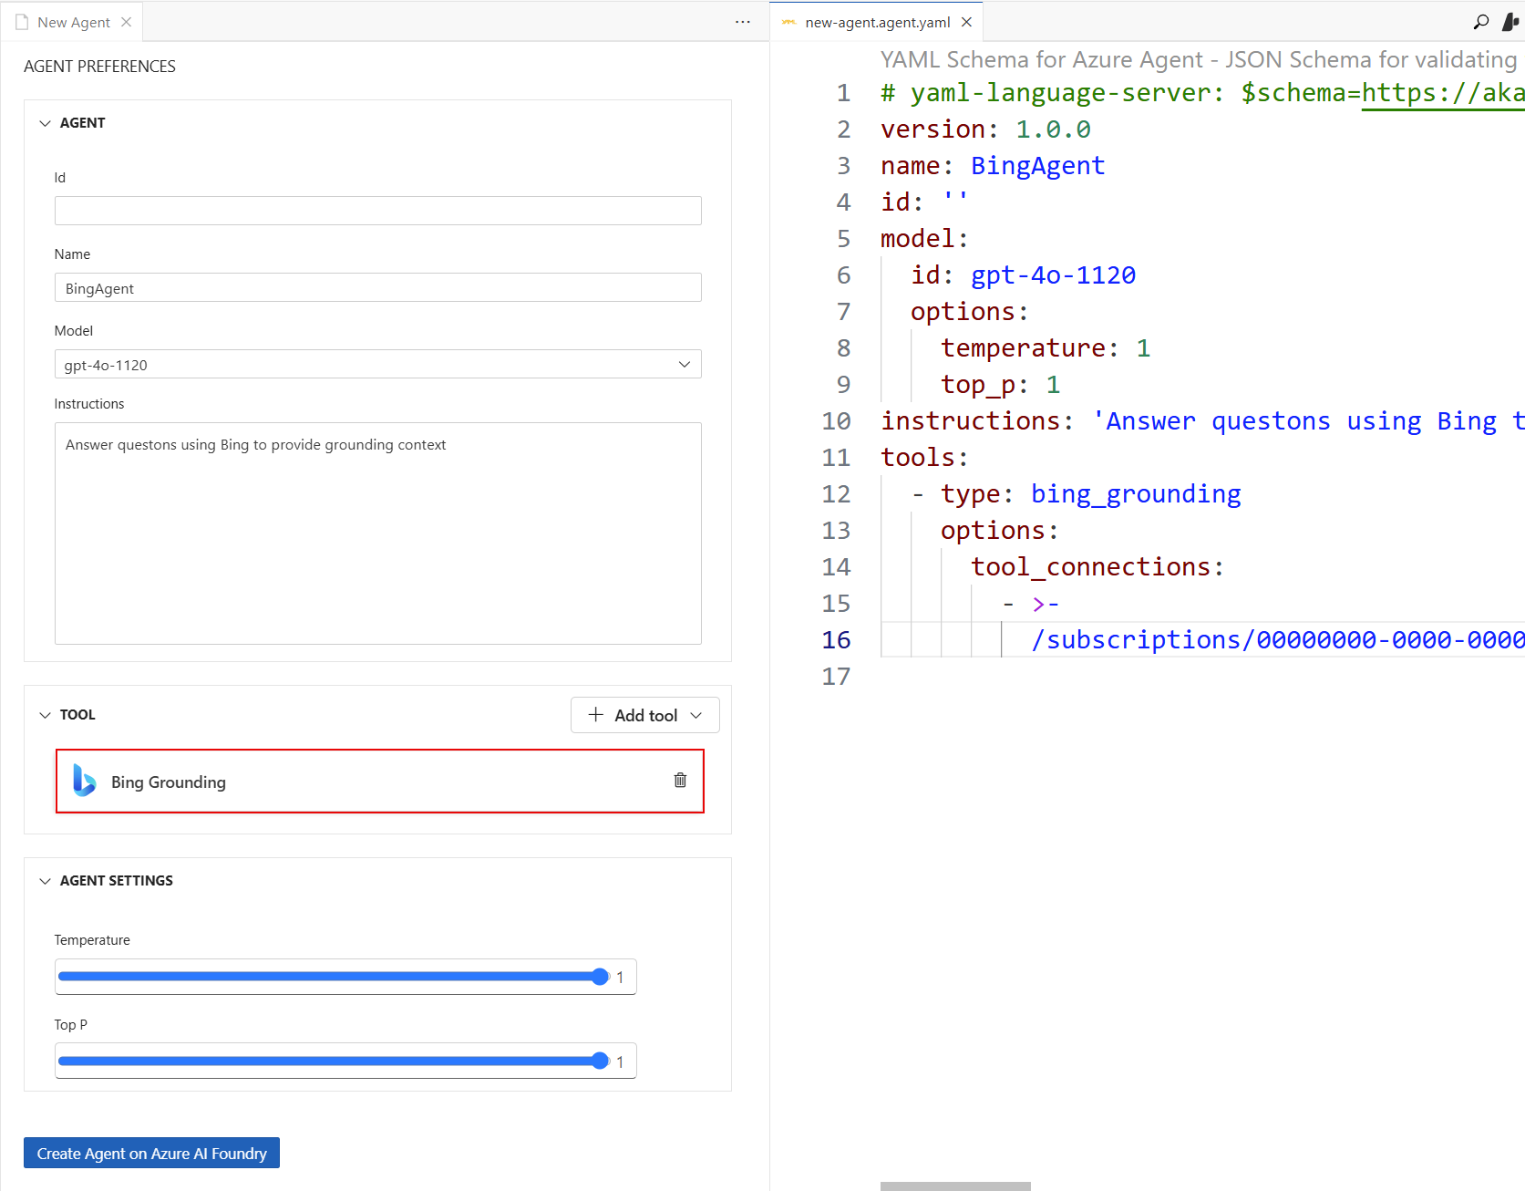Open the Add tool dropdown chevron
The height and width of the screenshot is (1191, 1525).
(696, 715)
